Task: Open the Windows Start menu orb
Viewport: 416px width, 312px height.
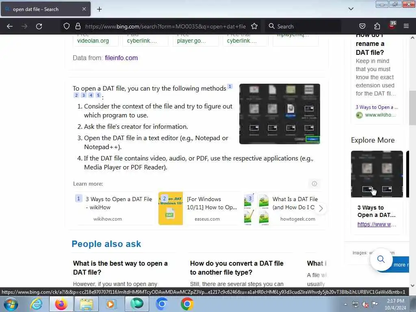Action: 11,304
